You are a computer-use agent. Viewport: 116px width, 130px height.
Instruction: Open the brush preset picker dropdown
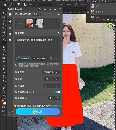tap(22, 4)
